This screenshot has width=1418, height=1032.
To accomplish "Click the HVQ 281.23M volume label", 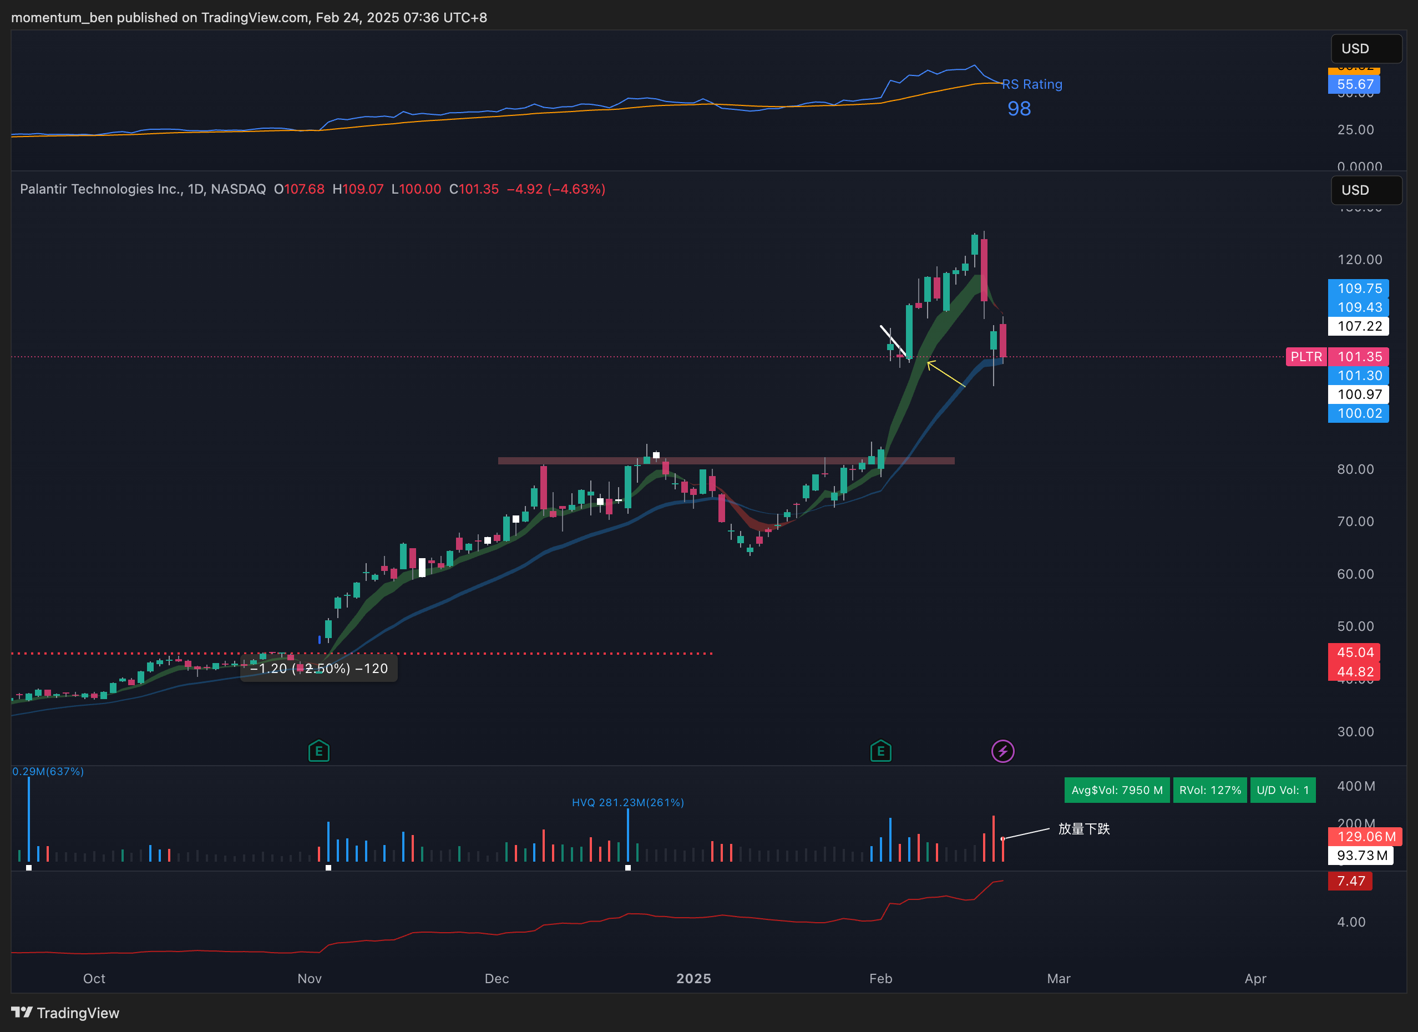I will (x=627, y=802).
